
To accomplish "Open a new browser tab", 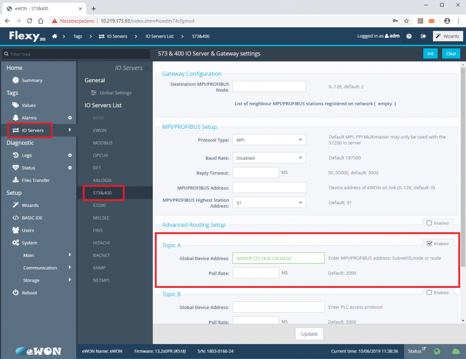I will 94,9.
